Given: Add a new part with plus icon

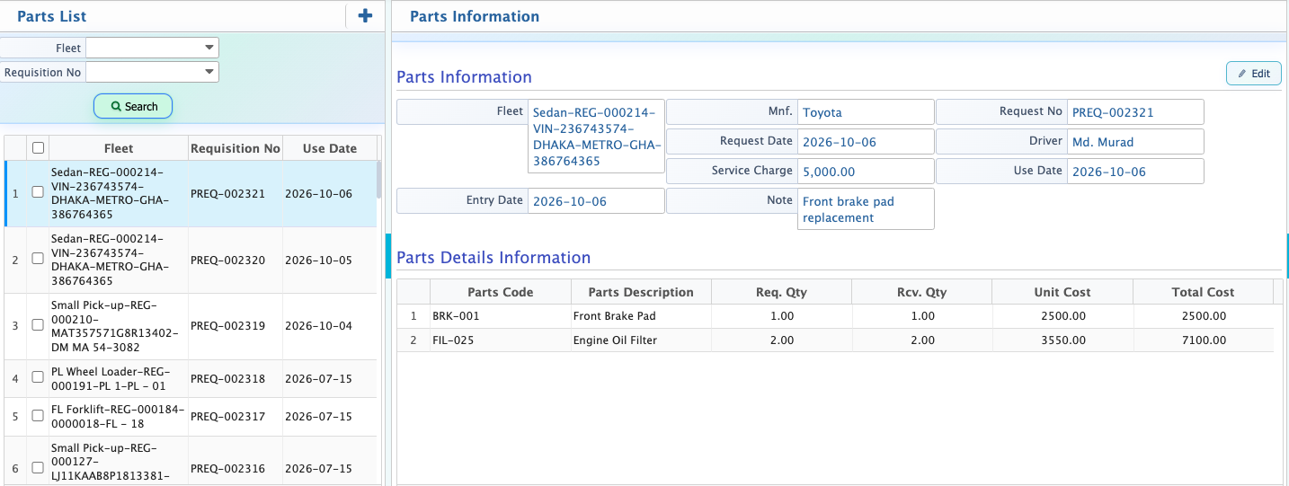Looking at the screenshot, I should (x=365, y=15).
